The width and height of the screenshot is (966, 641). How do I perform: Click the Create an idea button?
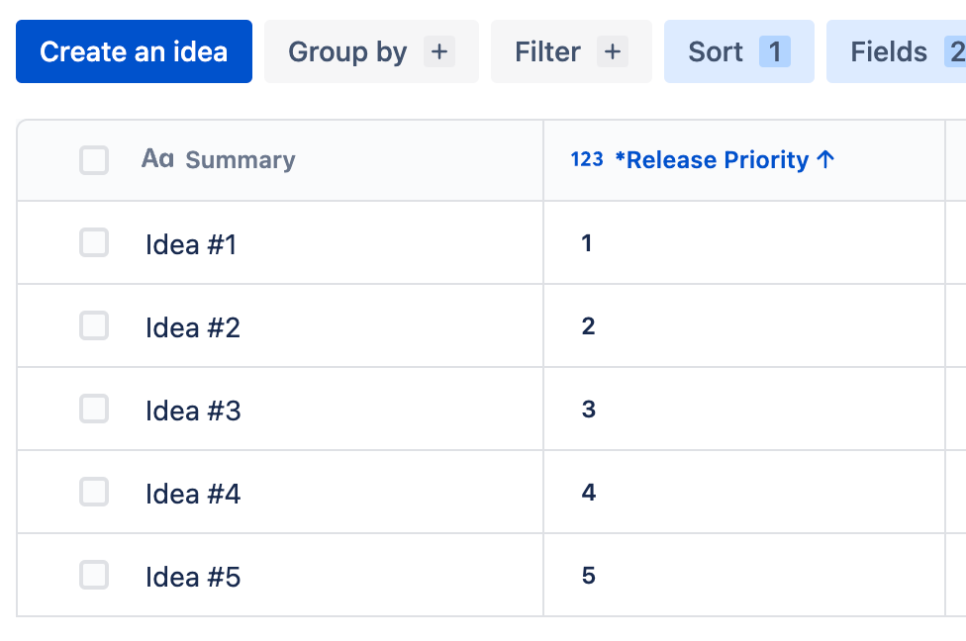[x=134, y=51]
